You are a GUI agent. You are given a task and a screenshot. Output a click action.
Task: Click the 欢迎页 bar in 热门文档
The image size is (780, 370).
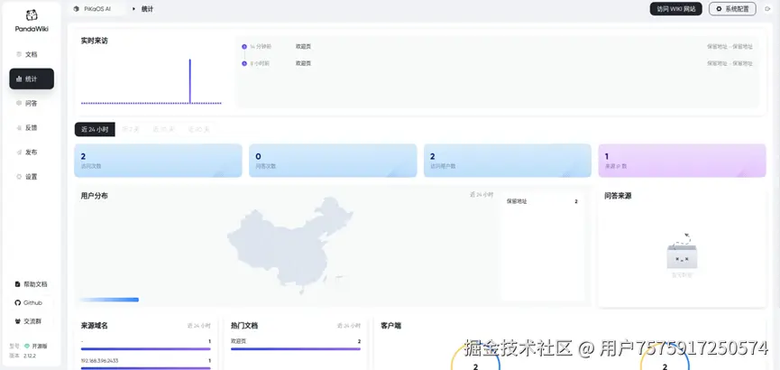point(296,349)
